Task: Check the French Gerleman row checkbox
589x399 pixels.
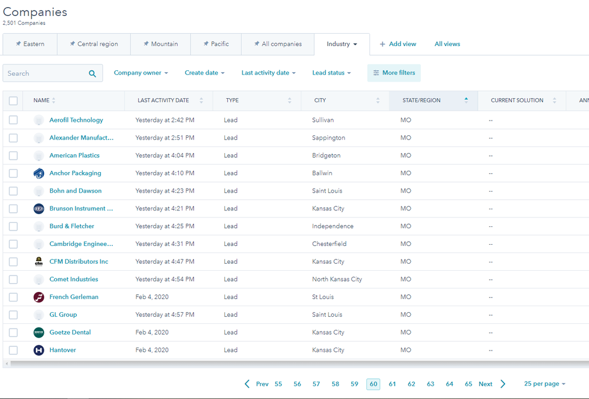Action: tap(13, 297)
